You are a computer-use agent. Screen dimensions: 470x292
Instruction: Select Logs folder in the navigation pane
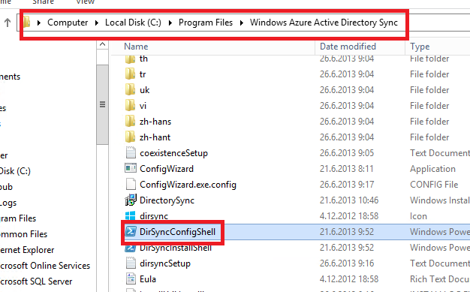pyautogui.click(x=8, y=203)
